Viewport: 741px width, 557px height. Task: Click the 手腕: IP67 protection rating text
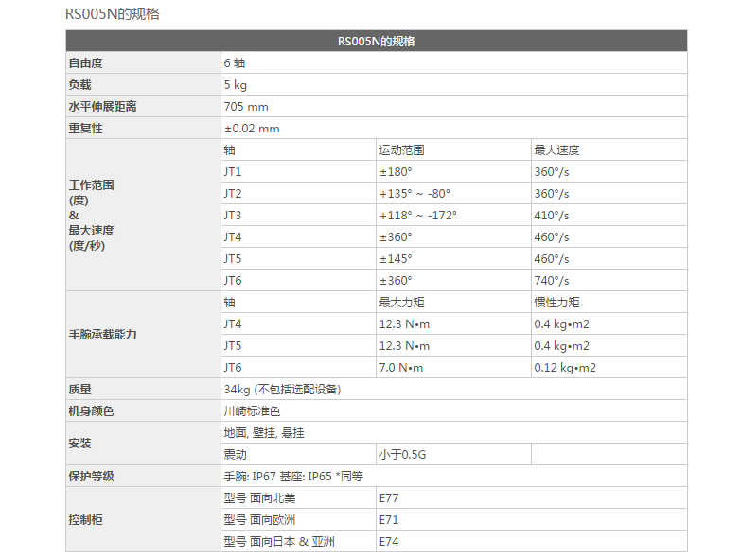(x=251, y=477)
